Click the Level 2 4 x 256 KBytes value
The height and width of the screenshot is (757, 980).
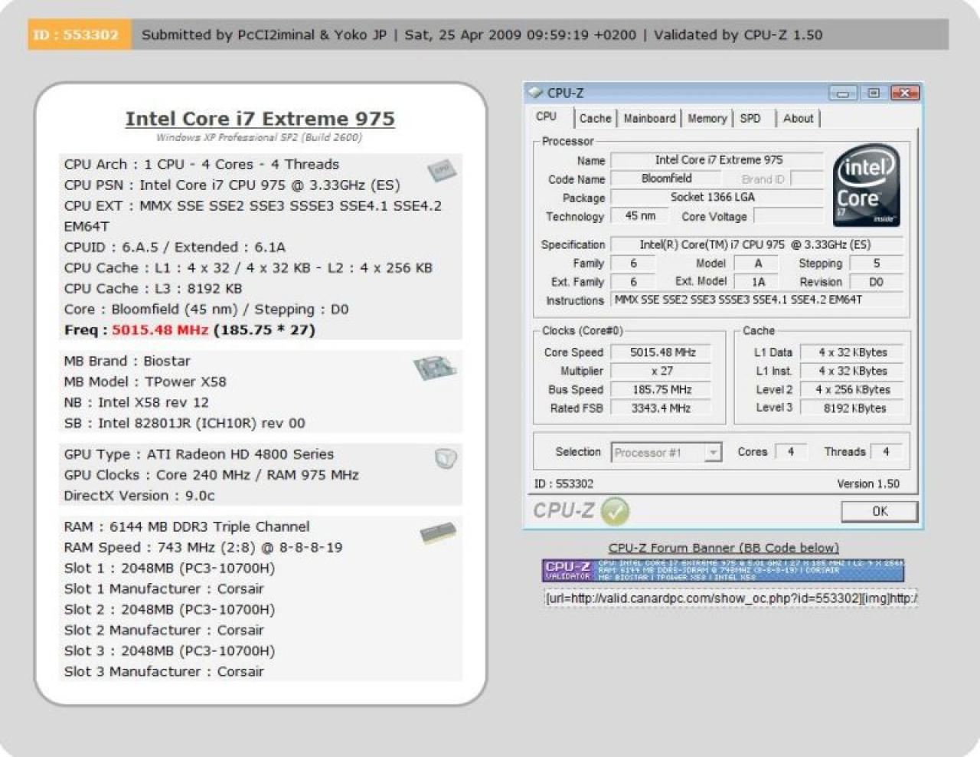pos(852,389)
